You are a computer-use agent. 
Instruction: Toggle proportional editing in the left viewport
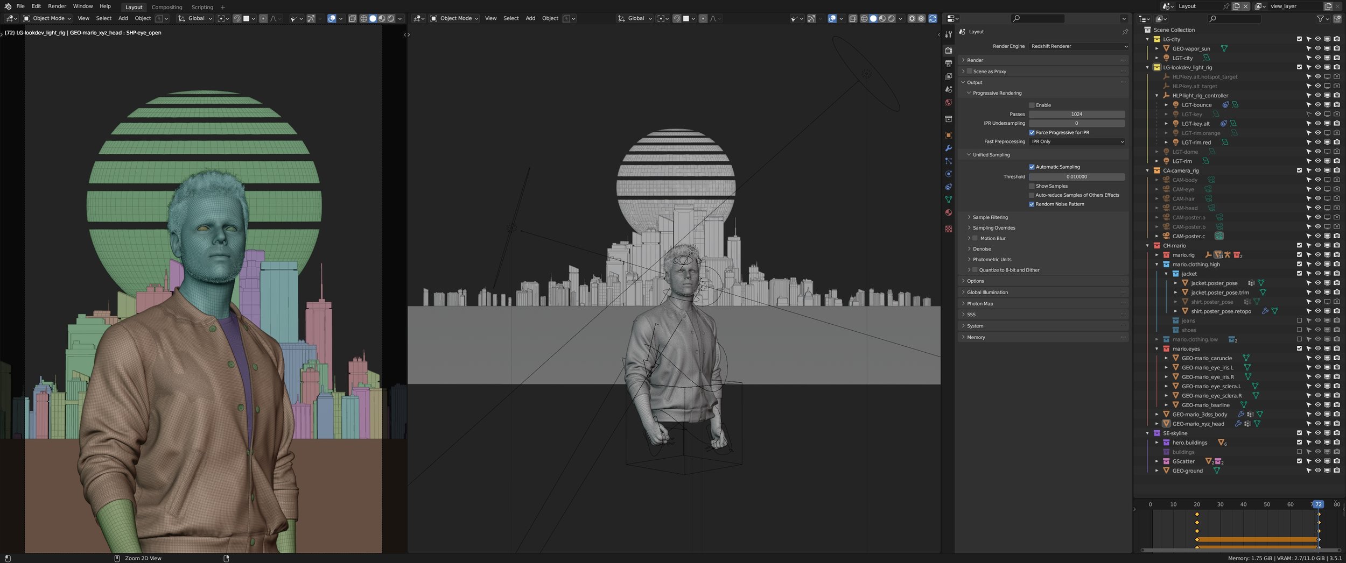[263, 18]
